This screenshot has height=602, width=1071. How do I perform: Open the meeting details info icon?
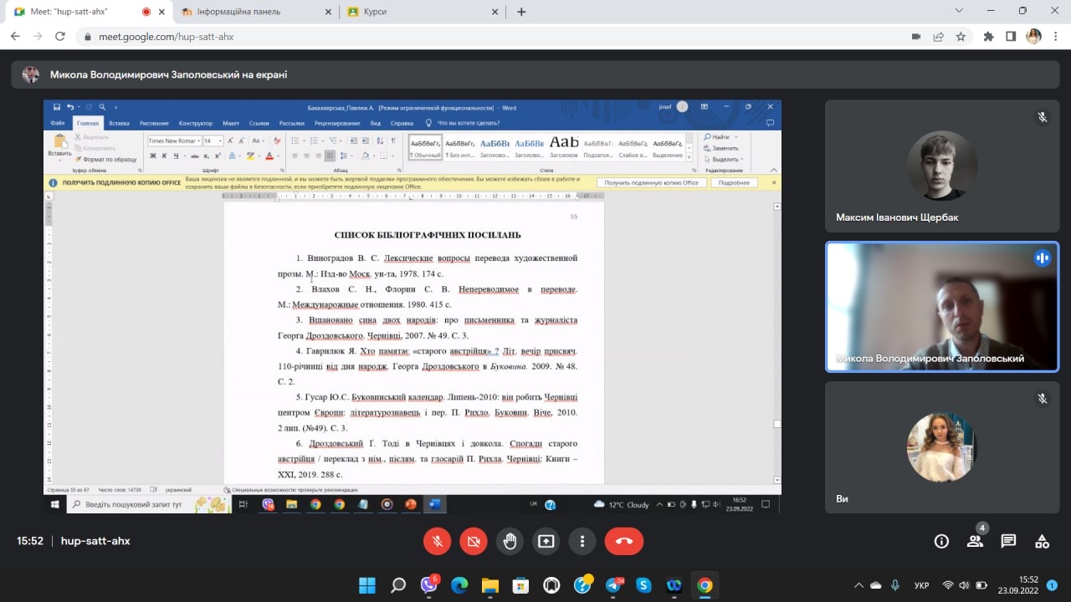point(941,541)
